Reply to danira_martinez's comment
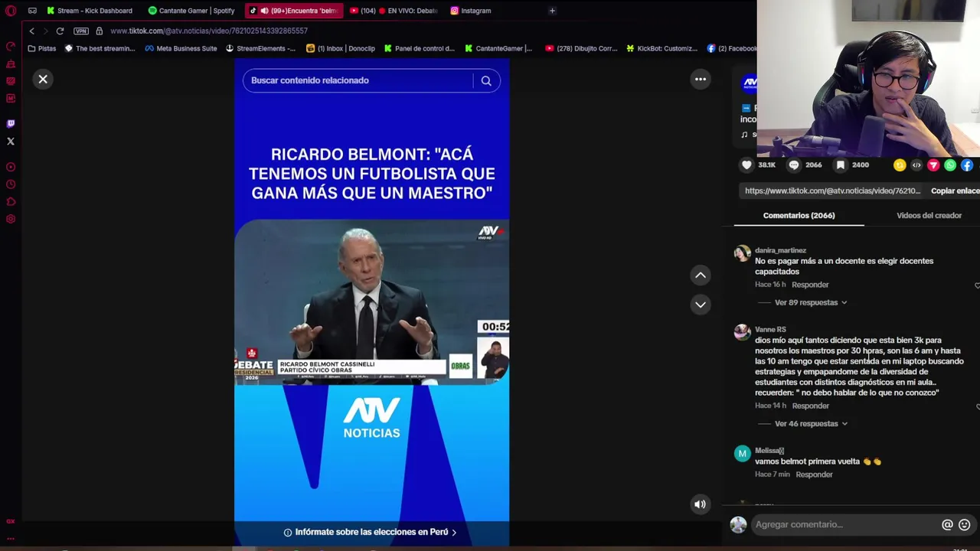Screen dimensions: 980x551 [810, 285]
